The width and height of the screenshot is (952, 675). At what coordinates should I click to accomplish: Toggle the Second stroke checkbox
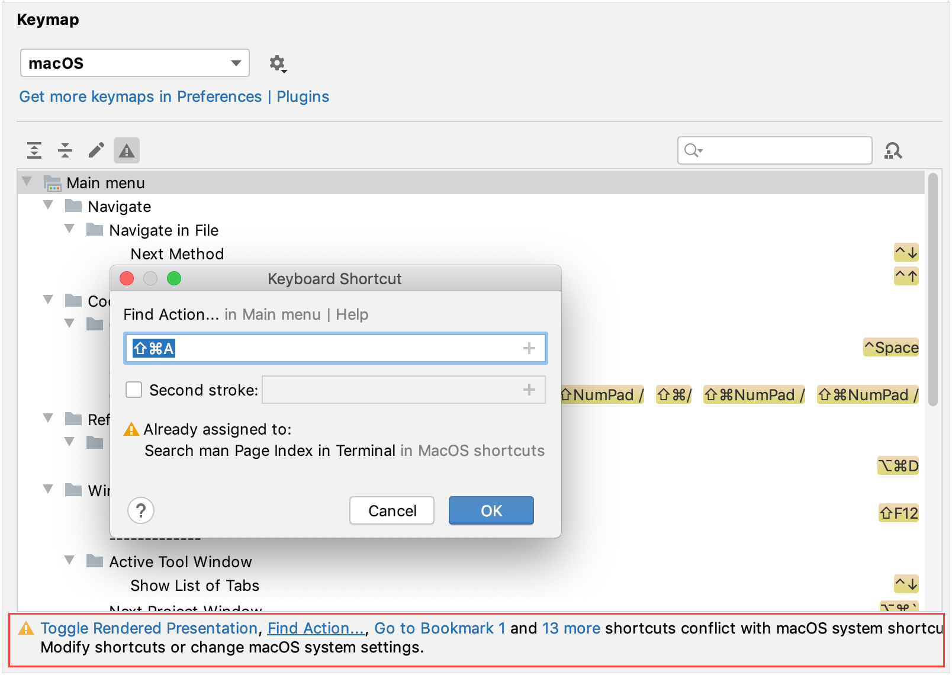pyautogui.click(x=133, y=390)
